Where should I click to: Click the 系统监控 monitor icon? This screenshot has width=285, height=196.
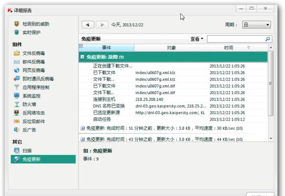[x=17, y=96]
